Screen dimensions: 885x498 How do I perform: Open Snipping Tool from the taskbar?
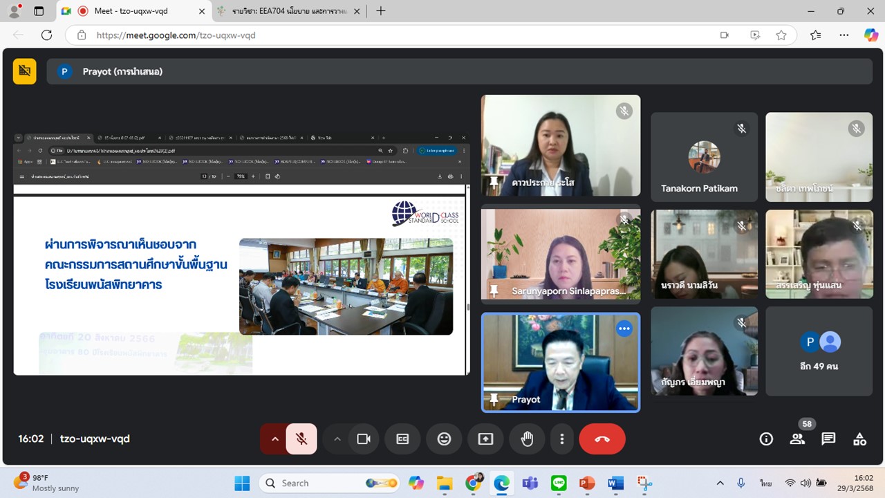pyautogui.click(x=644, y=483)
